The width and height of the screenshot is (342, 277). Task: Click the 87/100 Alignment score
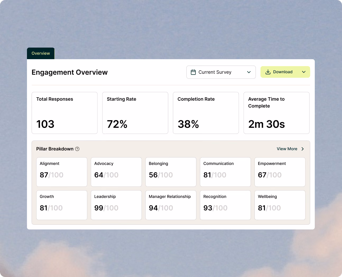tap(52, 175)
